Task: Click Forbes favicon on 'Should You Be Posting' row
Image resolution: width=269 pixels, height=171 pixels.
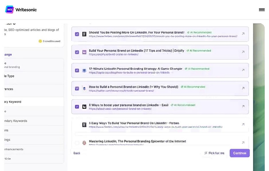Action: tap(84, 34)
